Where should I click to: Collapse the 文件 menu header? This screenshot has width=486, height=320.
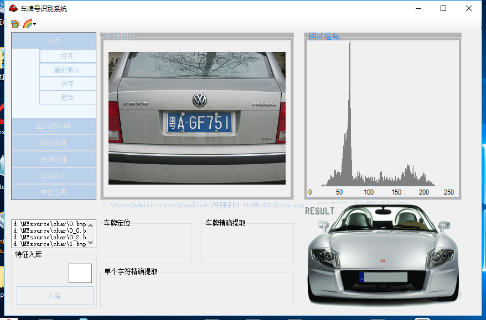pyautogui.click(x=54, y=41)
